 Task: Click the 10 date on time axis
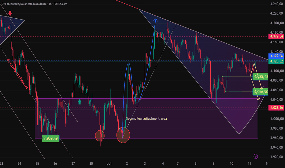231,164
